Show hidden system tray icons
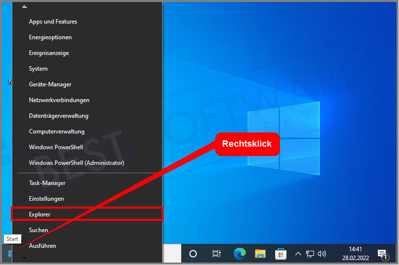Image resolution: width=399 pixels, height=265 pixels. [298, 254]
